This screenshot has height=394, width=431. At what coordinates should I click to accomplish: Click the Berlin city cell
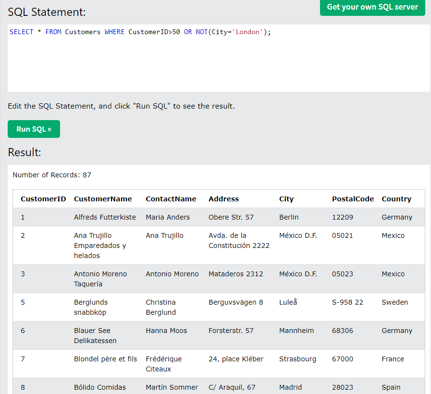(x=289, y=217)
